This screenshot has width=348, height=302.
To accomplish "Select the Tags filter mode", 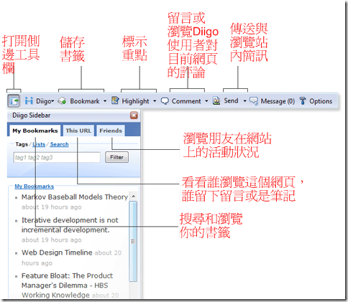I will [x=22, y=144].
